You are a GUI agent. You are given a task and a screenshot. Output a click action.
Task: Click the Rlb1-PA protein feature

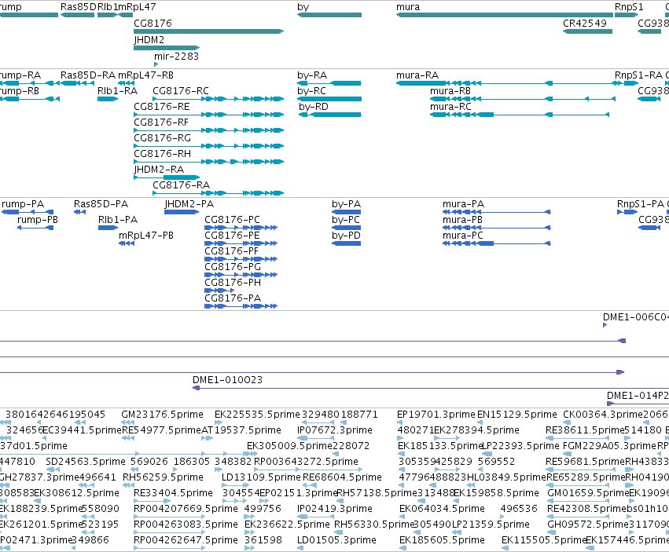[x=108, y=228]
